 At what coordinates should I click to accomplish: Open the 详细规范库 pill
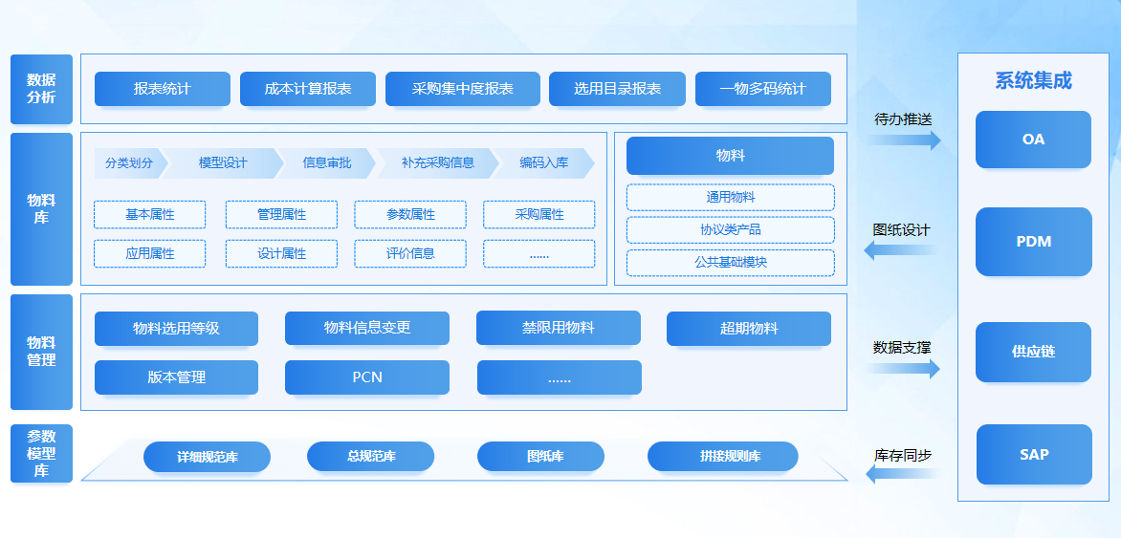[207, 457]
